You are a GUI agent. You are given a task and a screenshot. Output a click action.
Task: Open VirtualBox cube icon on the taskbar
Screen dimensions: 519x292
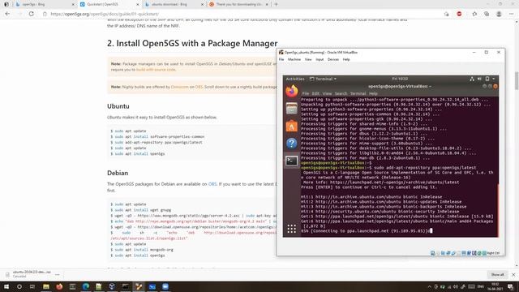pyautogui.click(x=112, y=286)
